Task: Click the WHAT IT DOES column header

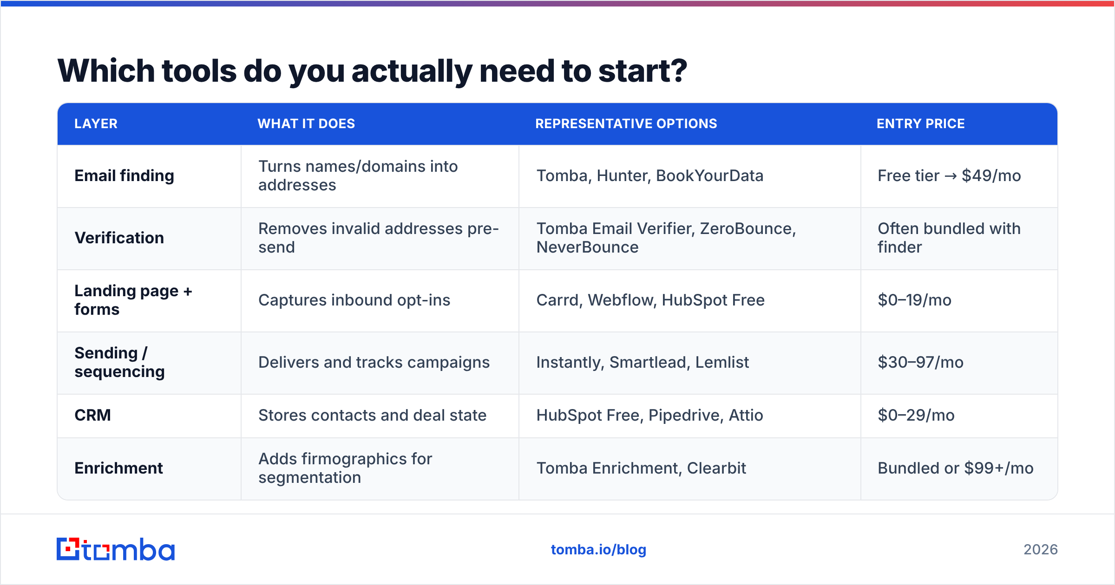Action: pos(306,123)
